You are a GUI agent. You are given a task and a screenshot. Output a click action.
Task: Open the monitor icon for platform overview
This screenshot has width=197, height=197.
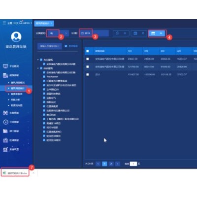pos(5,66)
